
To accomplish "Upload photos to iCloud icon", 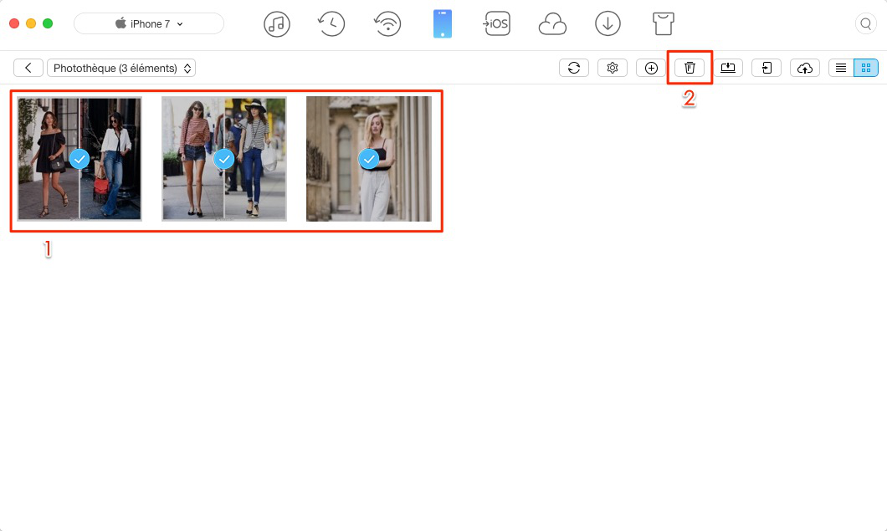I will 805,68.
